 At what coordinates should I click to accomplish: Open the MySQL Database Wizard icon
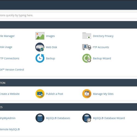87,118
